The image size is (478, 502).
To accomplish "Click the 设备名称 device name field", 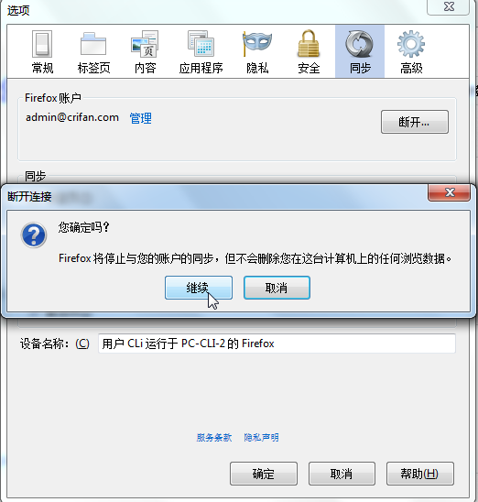I will pyautogui.click(x=277, y=344).
